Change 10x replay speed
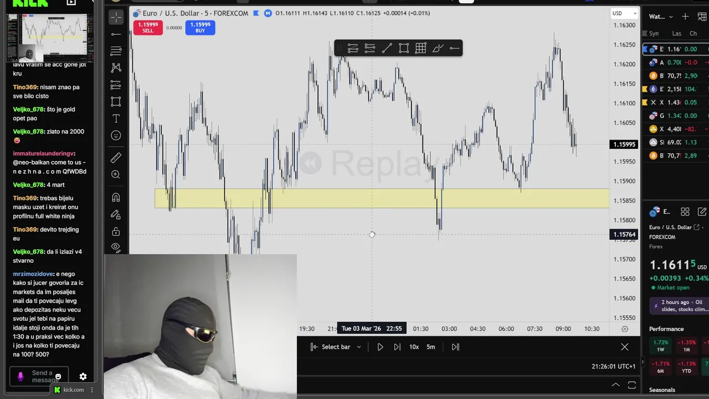Viewport: 709px width, 399px height. pyautogui.click(x=414, y=347)
